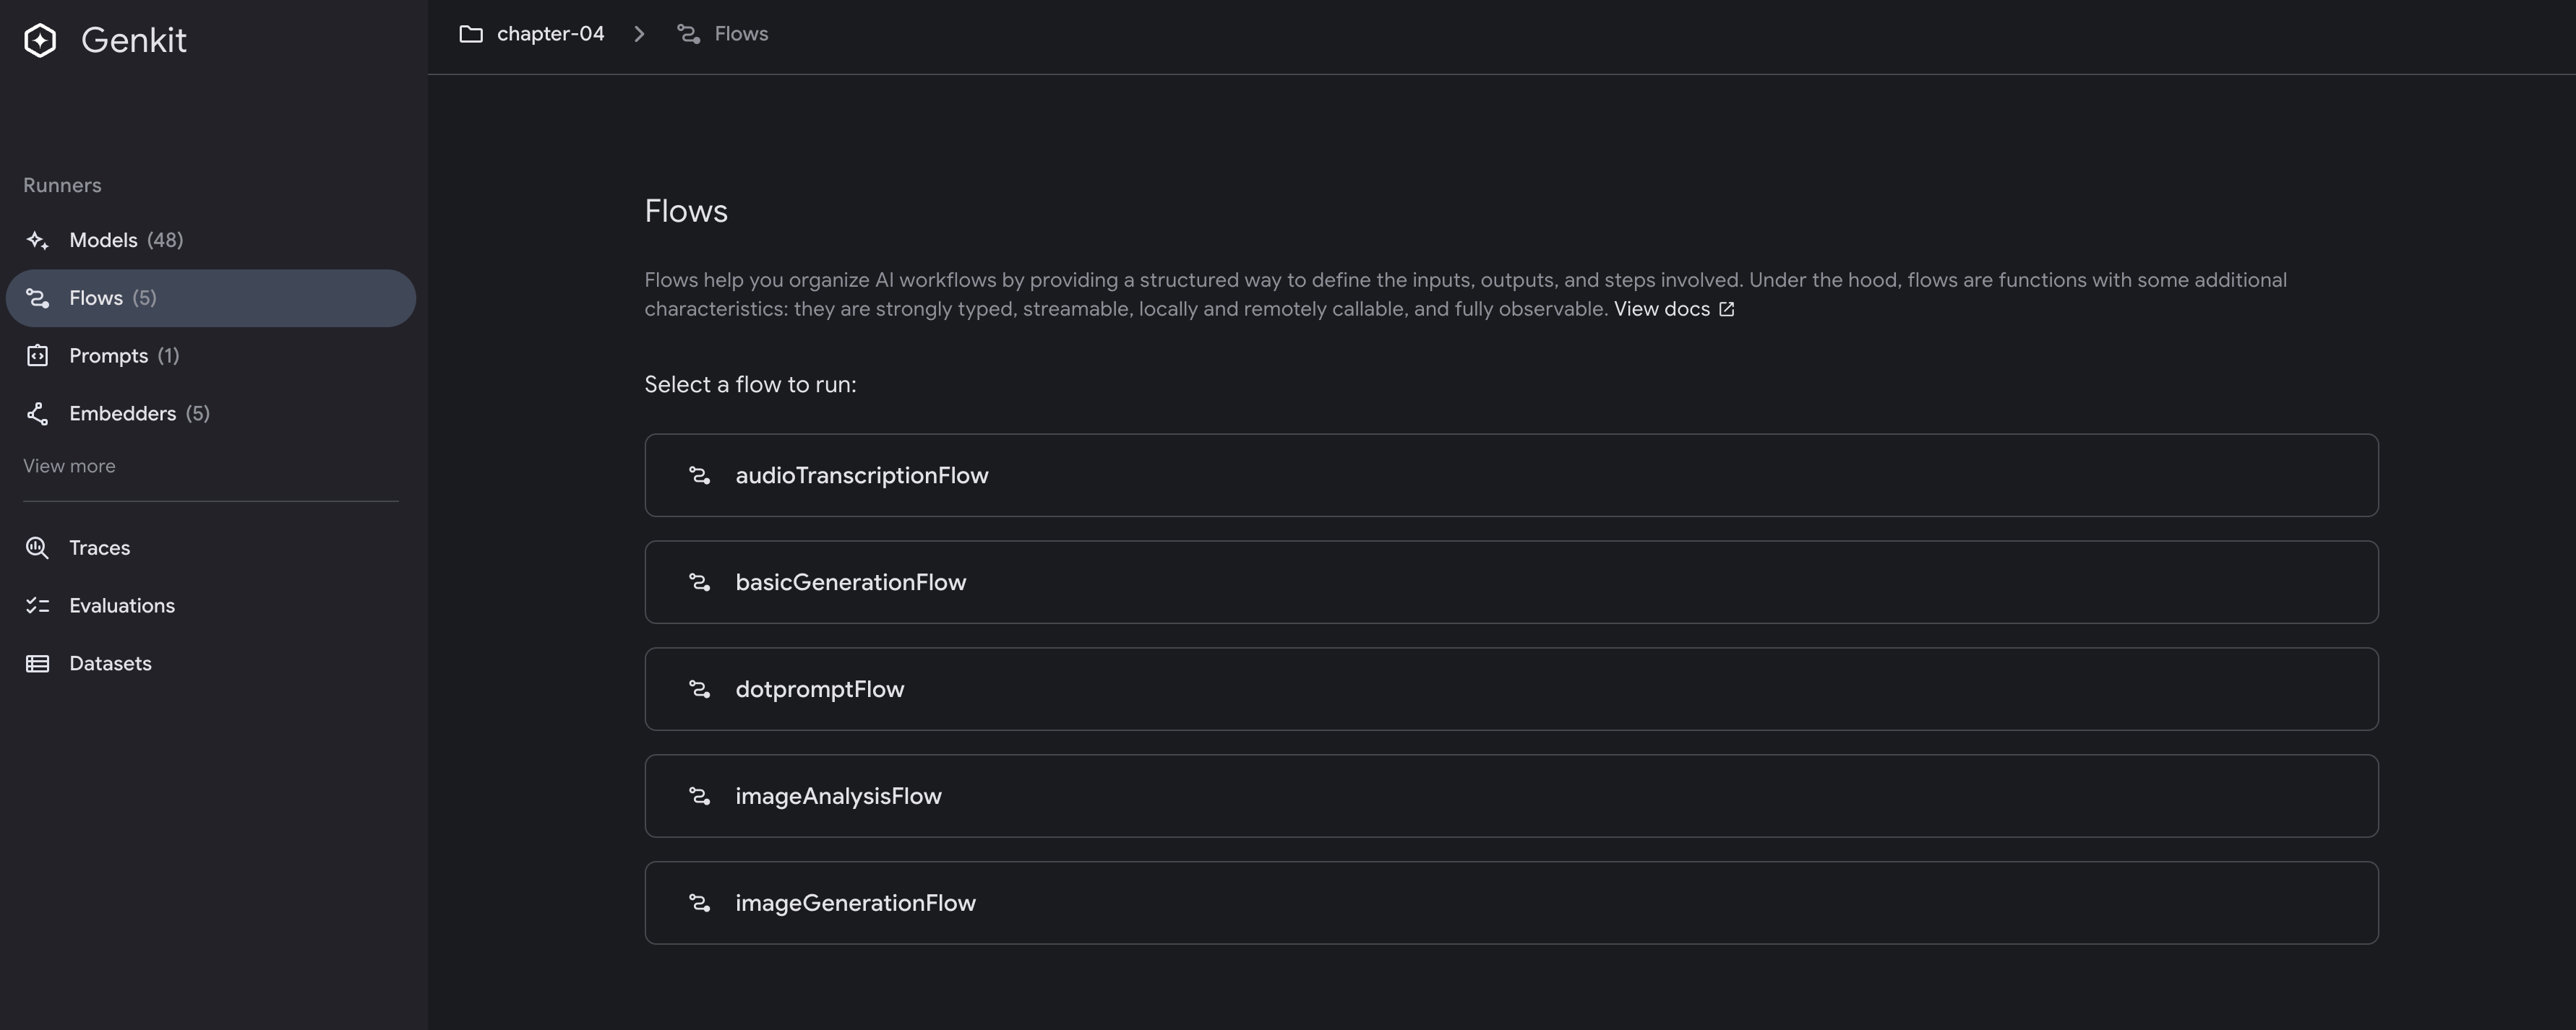
Task: Click the Evaluations checklist icon
Action: click(x=37, y=605)
